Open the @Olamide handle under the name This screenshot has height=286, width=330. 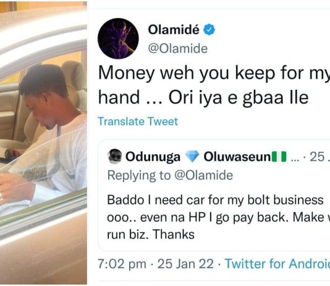(x=178, y=49)
